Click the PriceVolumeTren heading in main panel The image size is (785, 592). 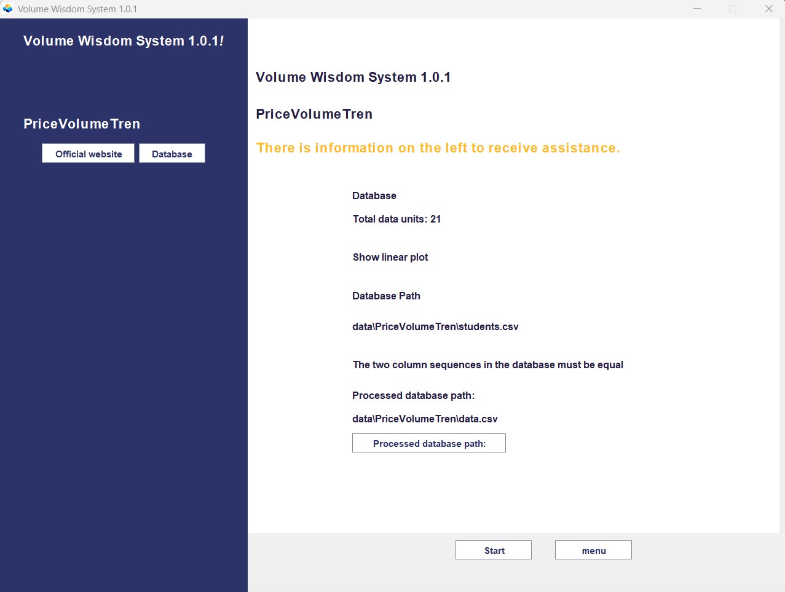(x=314, y=114)
